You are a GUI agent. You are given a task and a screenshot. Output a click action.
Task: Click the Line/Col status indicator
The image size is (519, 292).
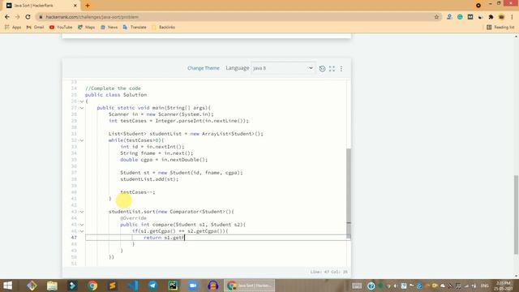click(x=329, y=272)
